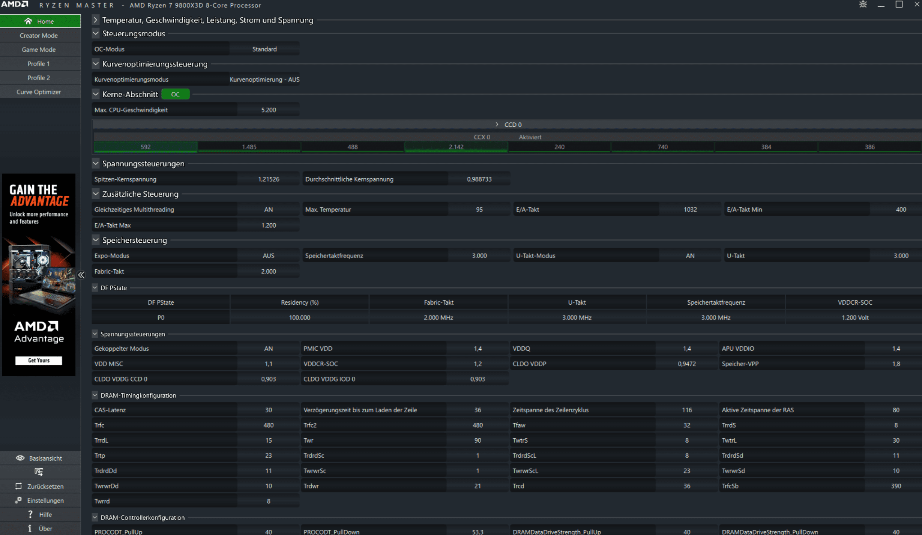The height and width of the screenshot is (535, 922).
Task: Click Residency 100.000 cell
Action: [299, 317]
